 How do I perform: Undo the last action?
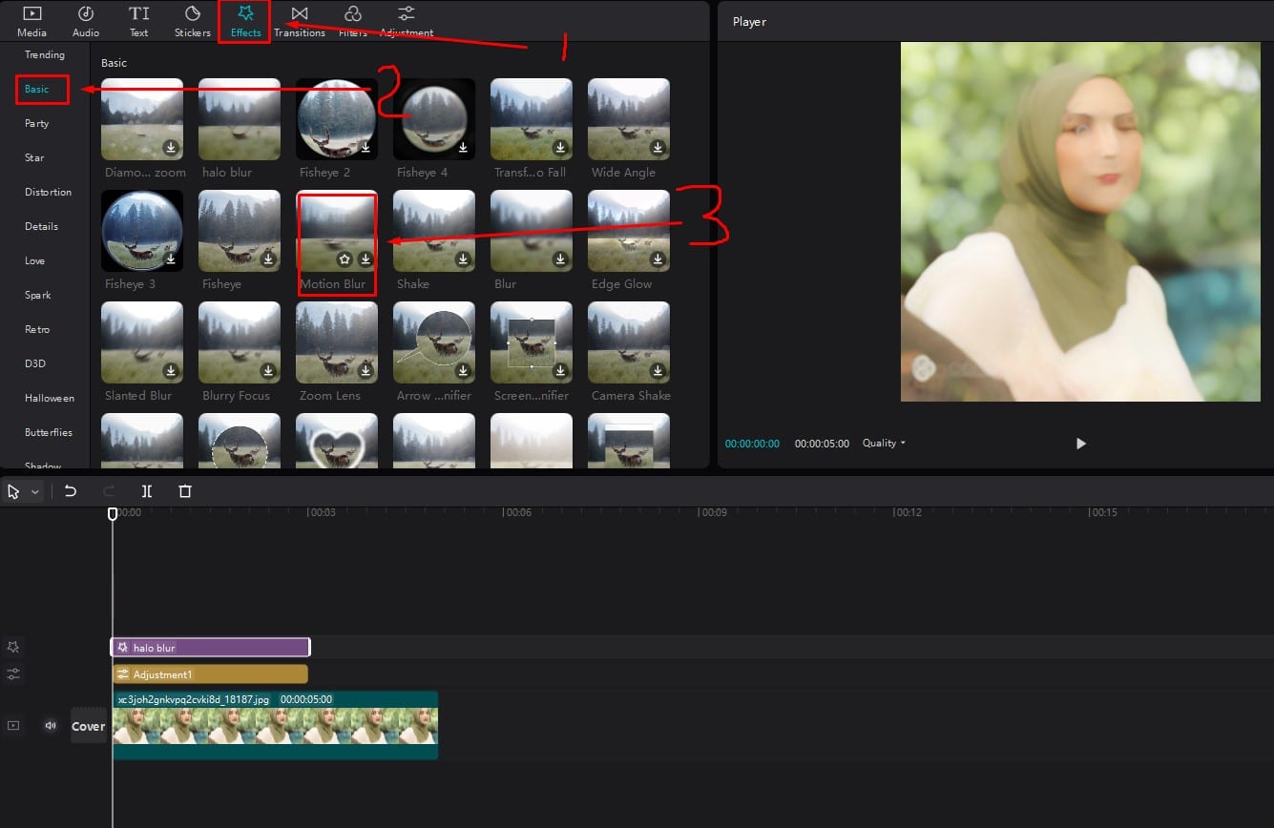70,490
